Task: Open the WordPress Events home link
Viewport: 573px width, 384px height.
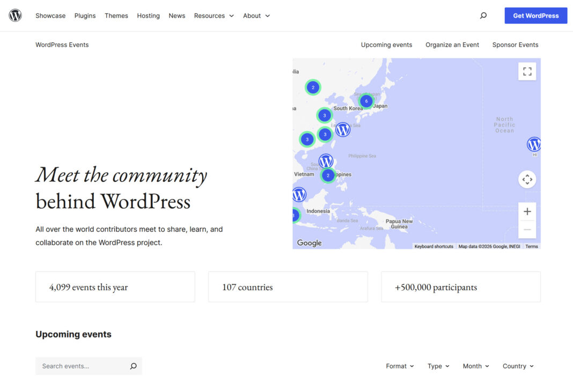Action: click(x=62, y=45)
